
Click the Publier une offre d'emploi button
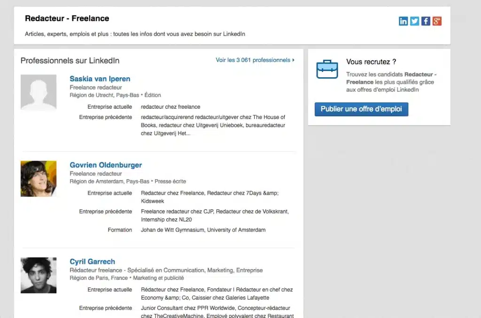(x=361, y=109)
